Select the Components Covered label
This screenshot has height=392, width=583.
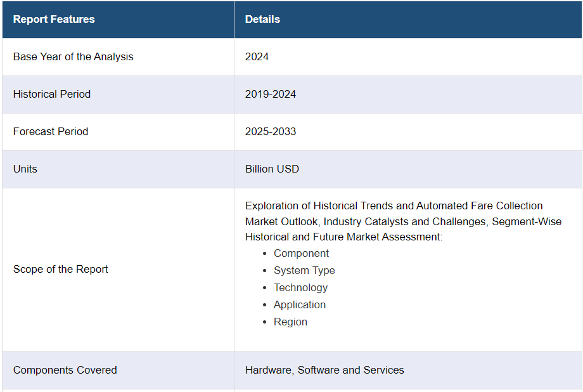pos(65,370)
